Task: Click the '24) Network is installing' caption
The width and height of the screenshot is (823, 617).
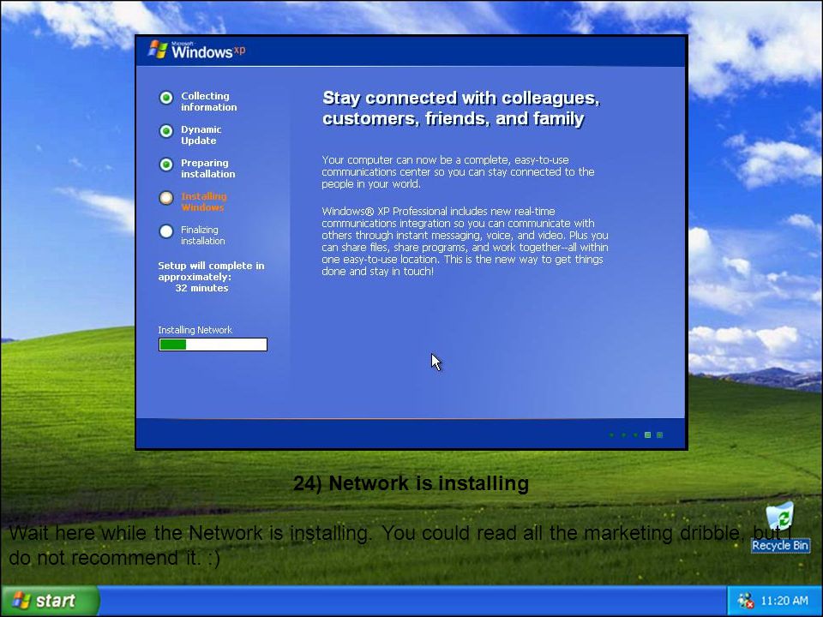Action: [411, 483]
